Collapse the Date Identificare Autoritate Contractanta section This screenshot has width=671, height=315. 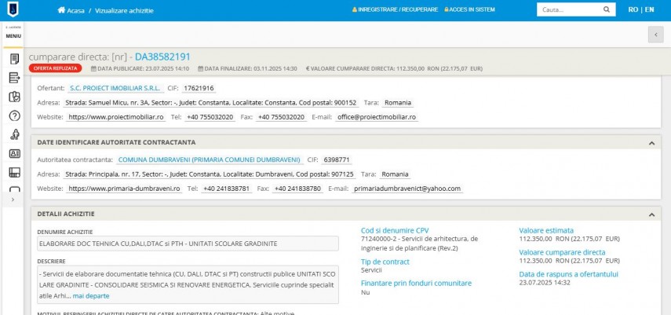pos(651,142)
